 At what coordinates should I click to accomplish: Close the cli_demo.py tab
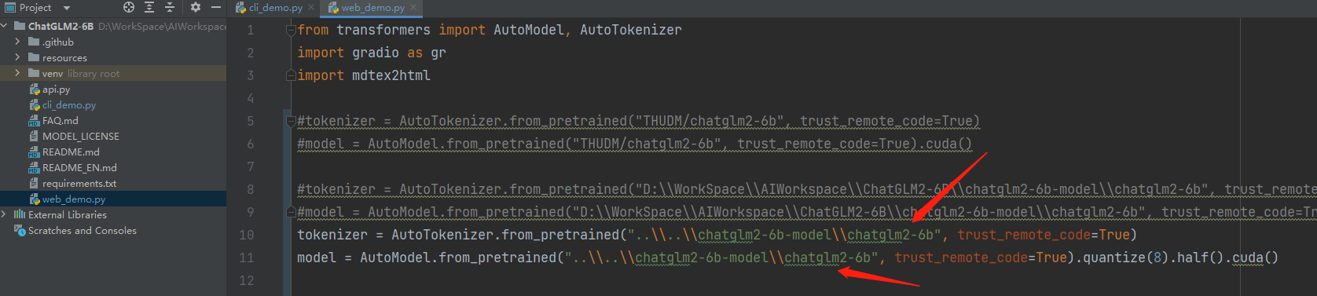click(311, 8)
